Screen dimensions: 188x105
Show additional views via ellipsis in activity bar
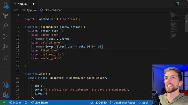pos(5,68)
